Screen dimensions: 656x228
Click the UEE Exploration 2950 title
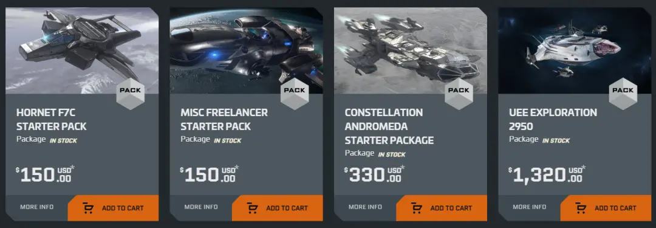(553, 119)
